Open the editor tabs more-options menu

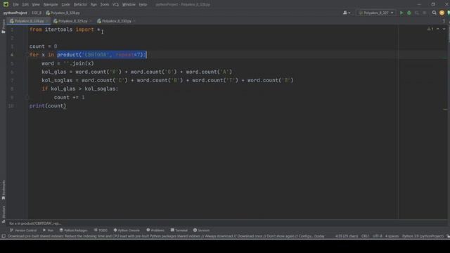tap(444, 21)
